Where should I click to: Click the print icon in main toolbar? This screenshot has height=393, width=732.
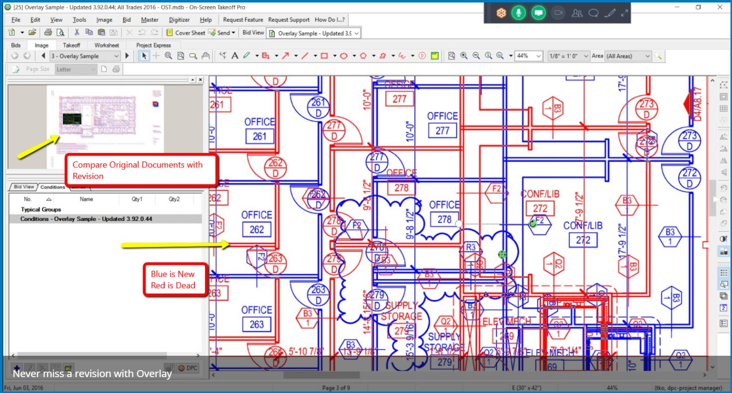coord(48,33)
